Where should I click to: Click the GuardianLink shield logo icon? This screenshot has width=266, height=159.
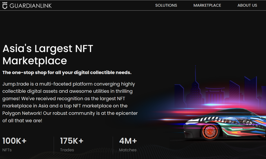pyautogui.click(x=5, y=5)
